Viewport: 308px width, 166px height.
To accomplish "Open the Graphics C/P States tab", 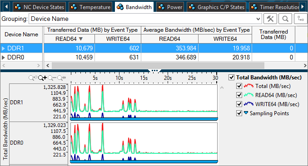I will coord(217,7).
